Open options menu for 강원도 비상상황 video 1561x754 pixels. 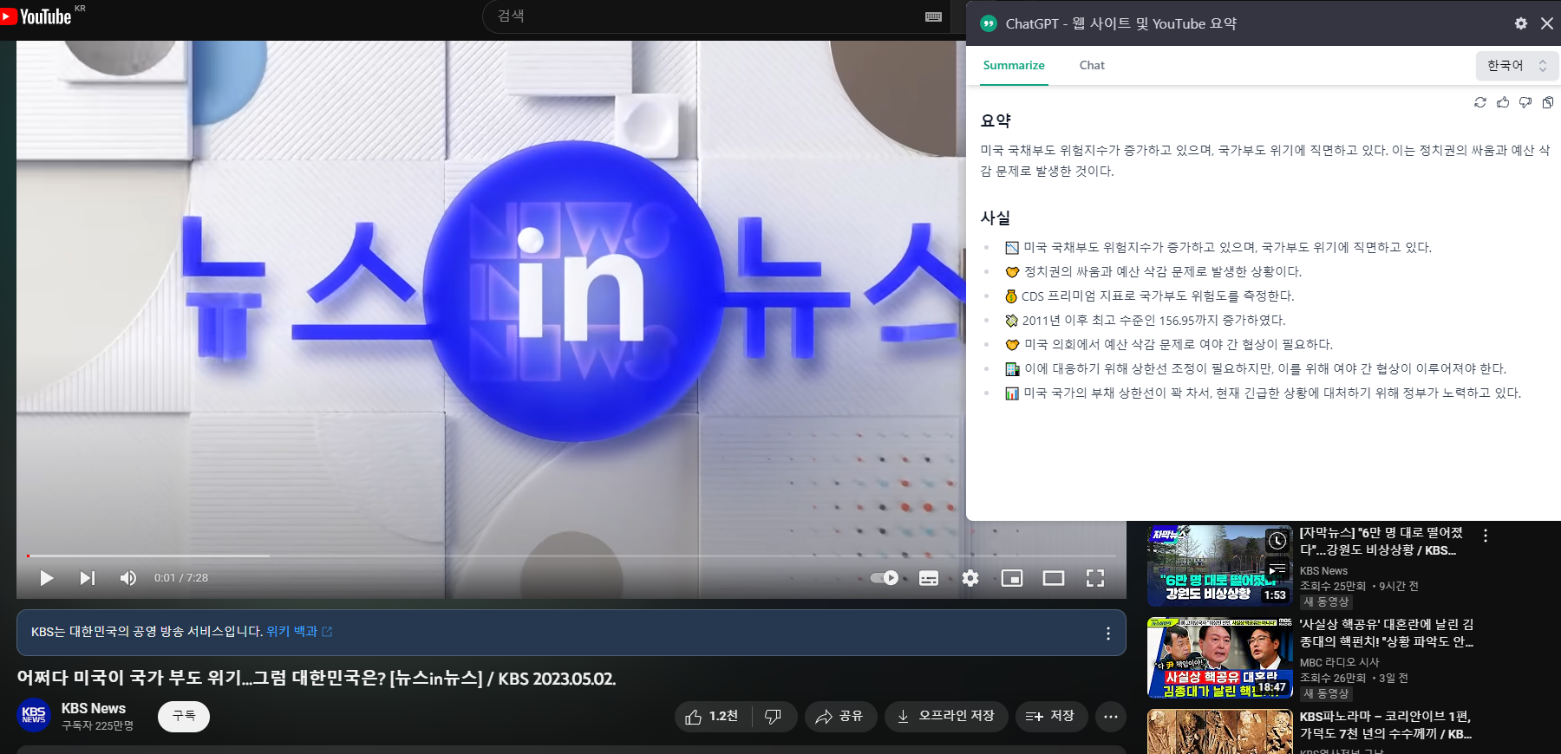tap(1486, 536)
